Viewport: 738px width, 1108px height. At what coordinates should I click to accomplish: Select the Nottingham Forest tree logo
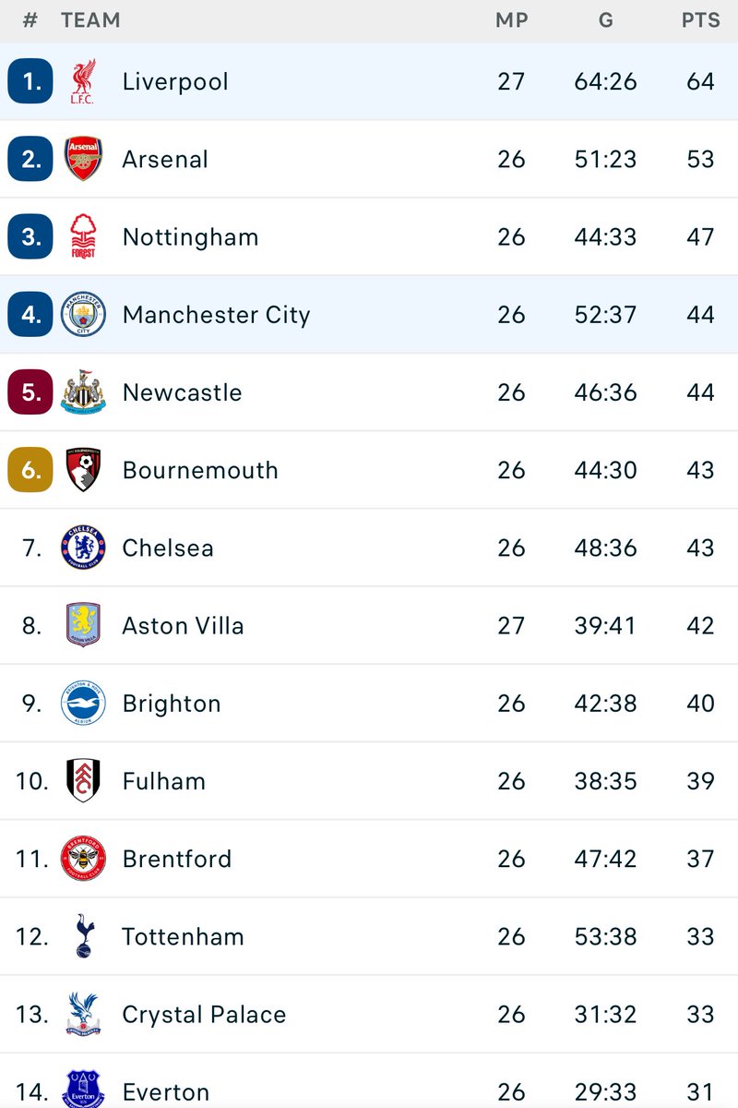click(83, 236)
